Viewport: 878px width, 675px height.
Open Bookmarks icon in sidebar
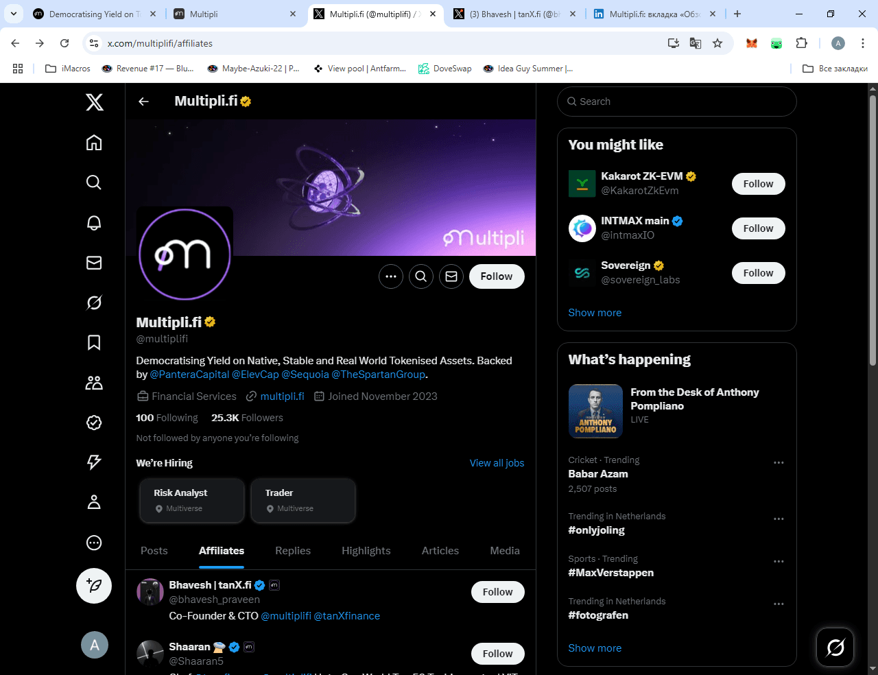94,342
